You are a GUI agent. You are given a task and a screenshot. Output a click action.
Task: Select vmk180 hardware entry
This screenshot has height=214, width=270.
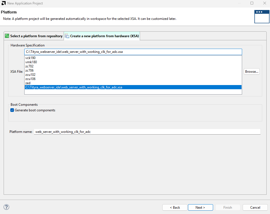(31, 62)
